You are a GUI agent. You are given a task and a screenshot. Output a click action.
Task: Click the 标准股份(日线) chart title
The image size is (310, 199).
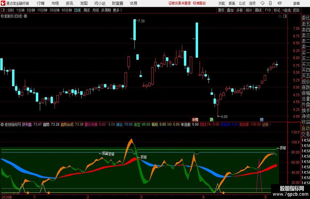click(x=12, y=16)
